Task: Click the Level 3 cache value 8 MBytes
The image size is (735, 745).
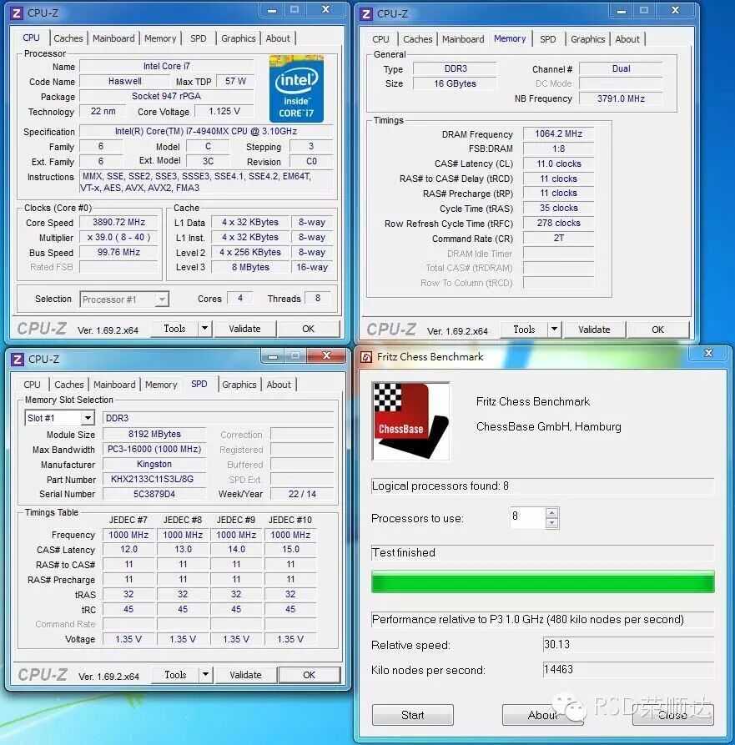Action: click(x=250, y=267)
